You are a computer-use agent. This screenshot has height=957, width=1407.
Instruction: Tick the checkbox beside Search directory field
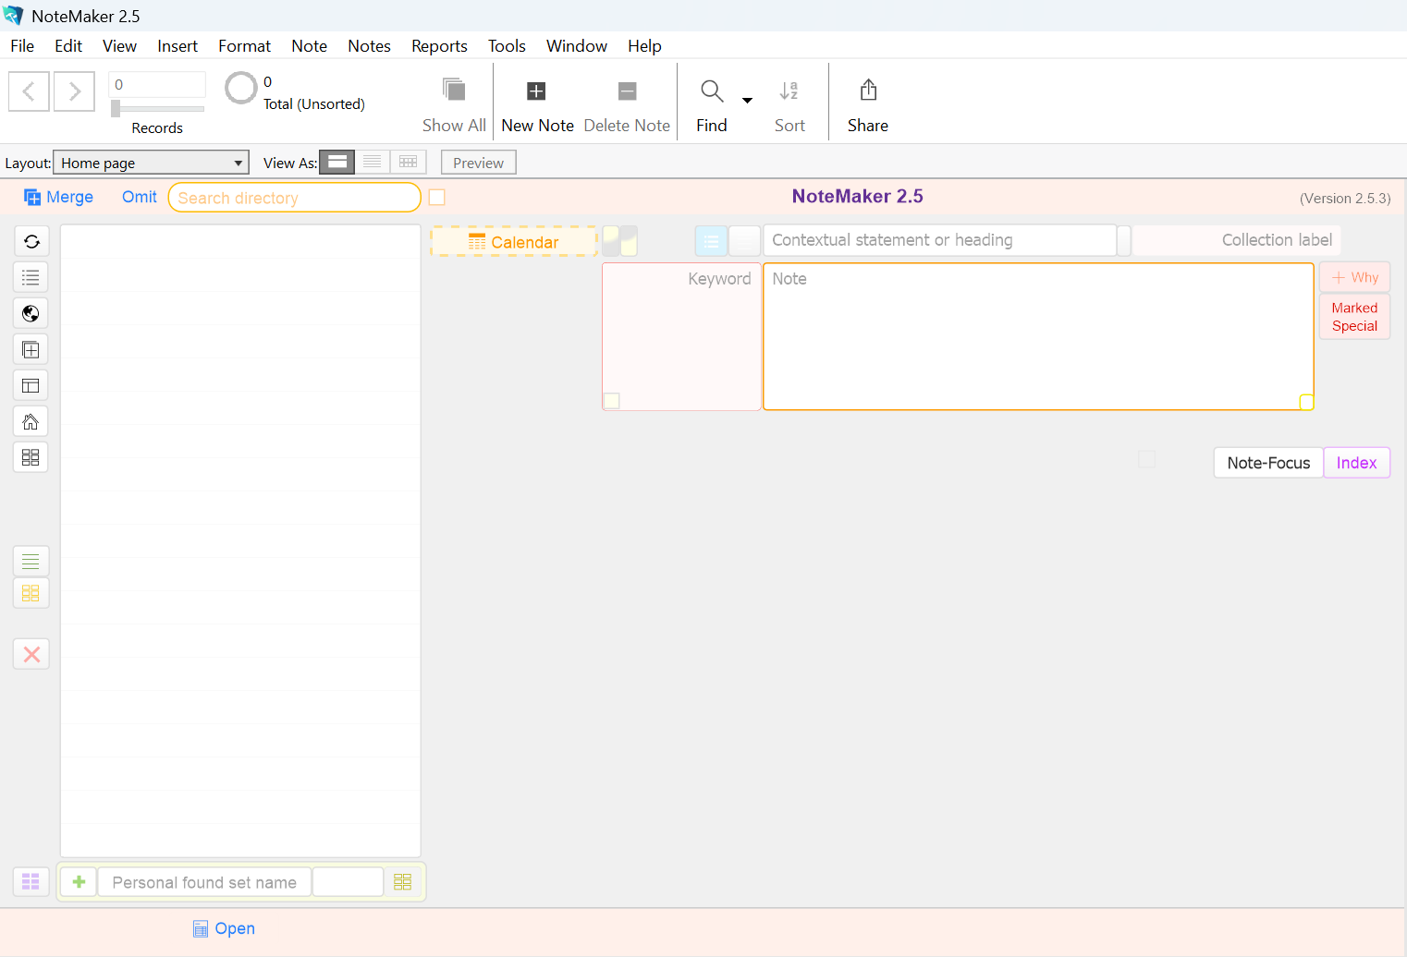437,198
